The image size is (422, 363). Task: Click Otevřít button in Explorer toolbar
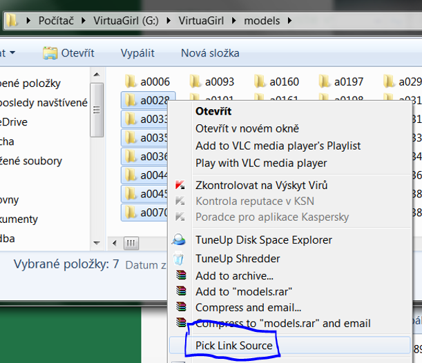coord(69,53)
